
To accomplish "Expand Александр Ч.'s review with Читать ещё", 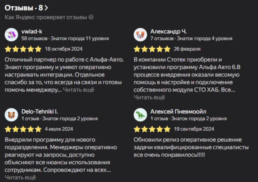I will [x=149, y=97].
